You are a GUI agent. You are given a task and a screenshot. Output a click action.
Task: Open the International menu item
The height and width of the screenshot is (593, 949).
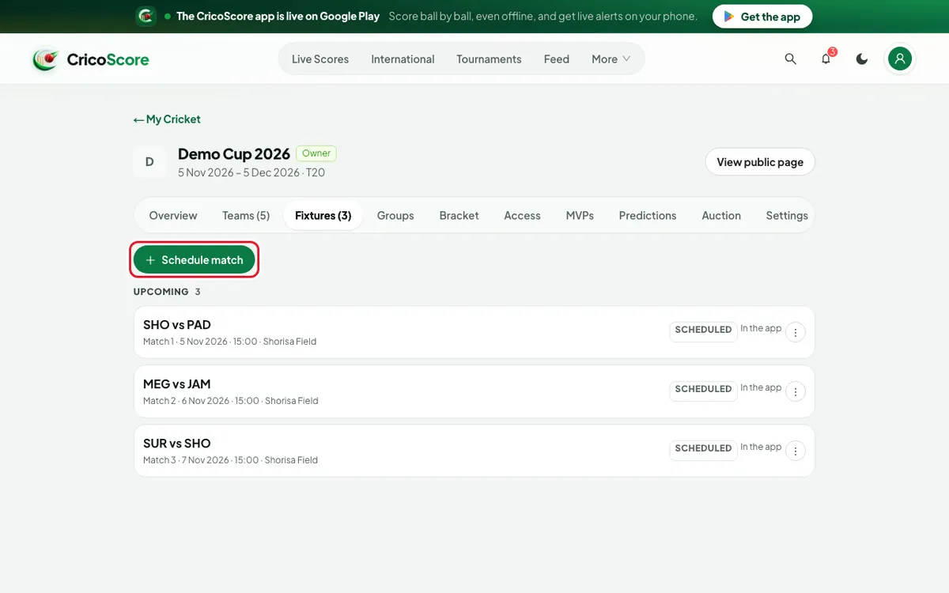[403, 59]
